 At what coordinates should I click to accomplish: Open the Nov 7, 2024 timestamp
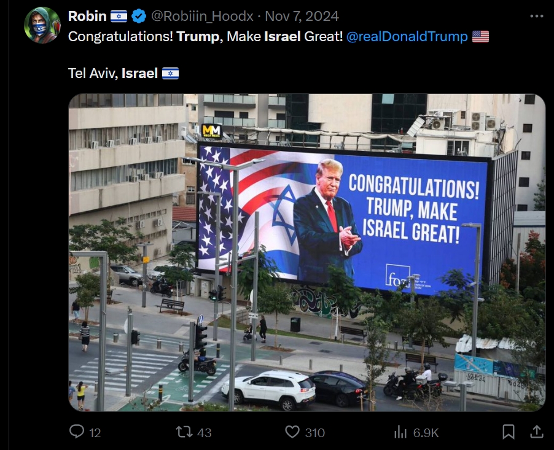302,16
